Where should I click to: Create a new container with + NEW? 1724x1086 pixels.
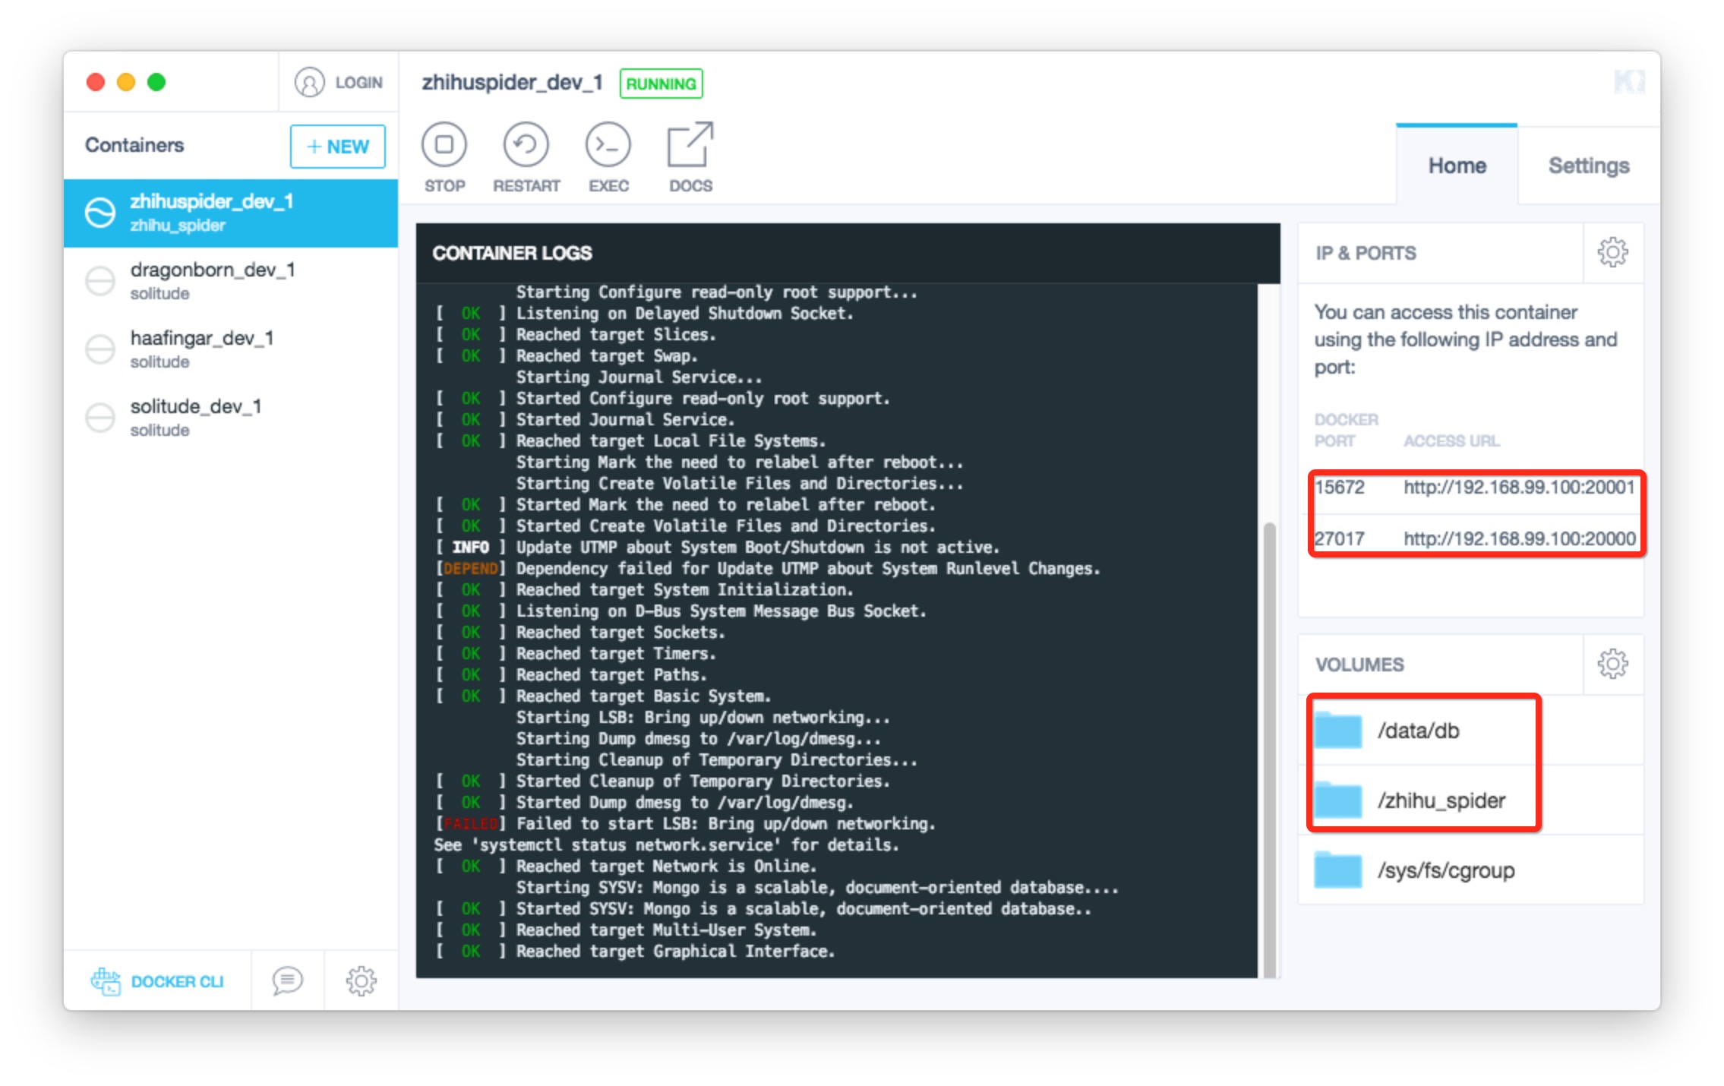coord(337,147)
